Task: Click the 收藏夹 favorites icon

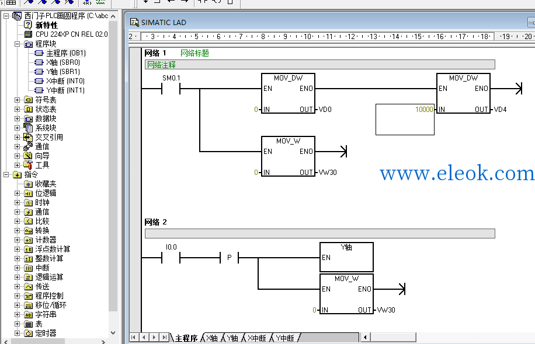Action: pyautogui.click(x=28, y=184)
